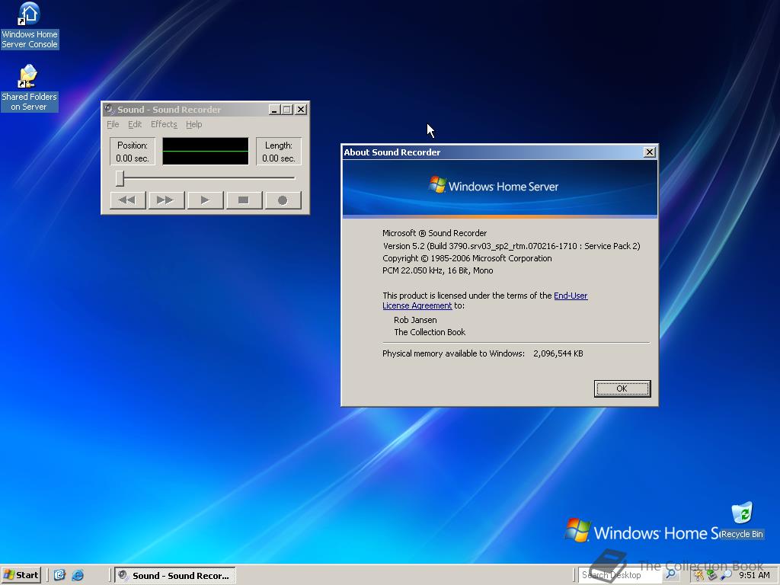The width and height of the screenshot is (780, 585).
Task: Click Show Desktop quick launch icon
Action: pyautogui.click(x=59, y=575)
